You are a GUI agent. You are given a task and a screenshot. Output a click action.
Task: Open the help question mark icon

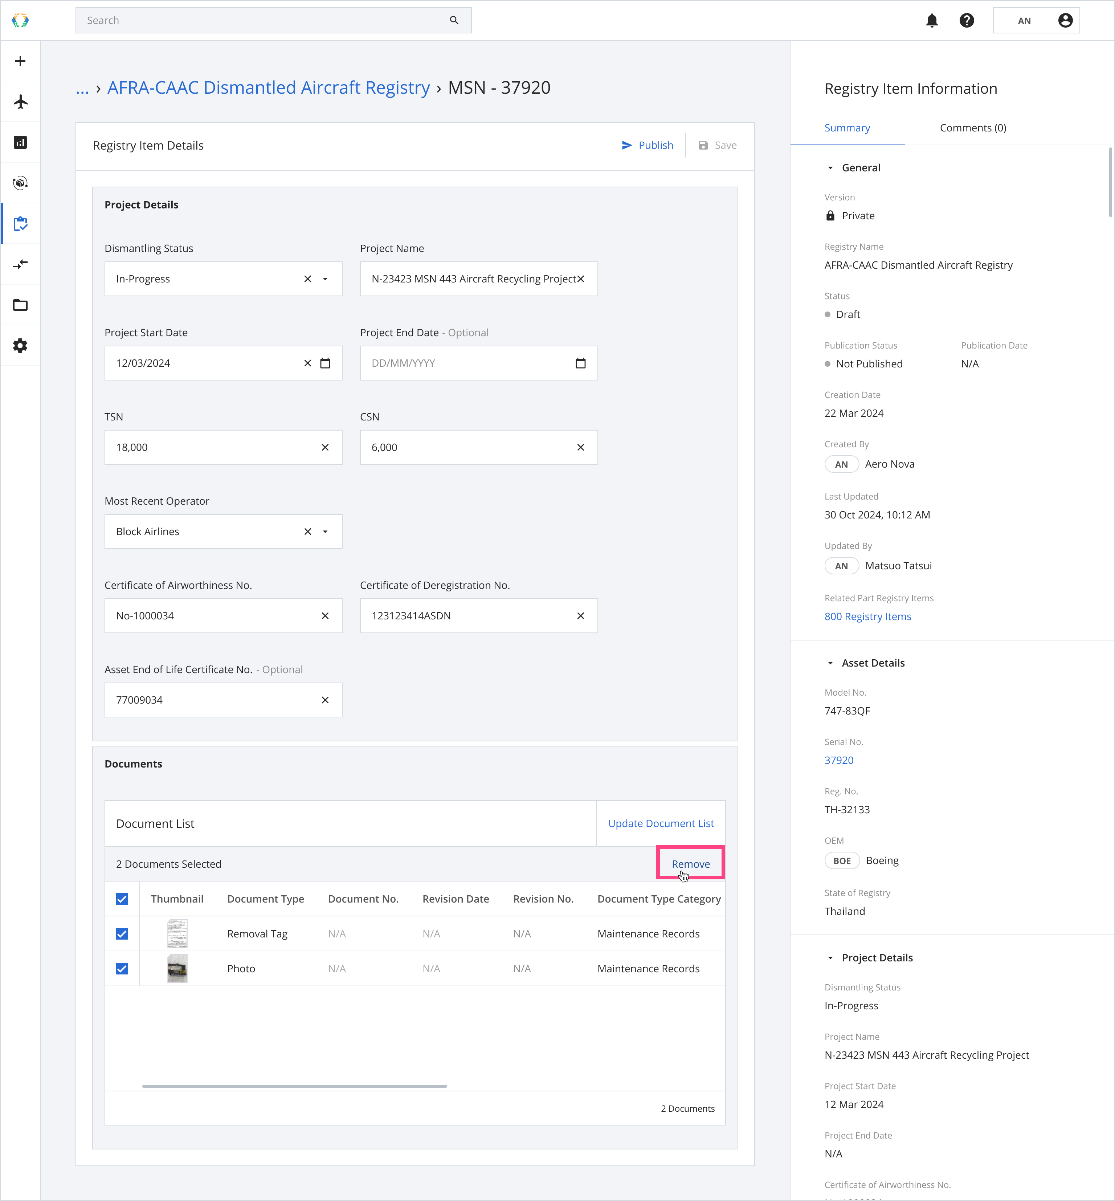pyautogui.click(x=967, y=21)
